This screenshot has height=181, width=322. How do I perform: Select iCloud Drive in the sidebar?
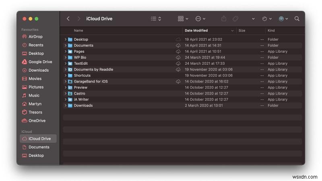click(x=38, y=138)
